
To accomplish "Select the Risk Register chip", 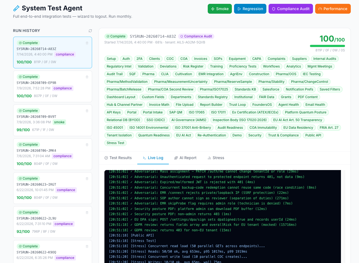I will (193, 66).
